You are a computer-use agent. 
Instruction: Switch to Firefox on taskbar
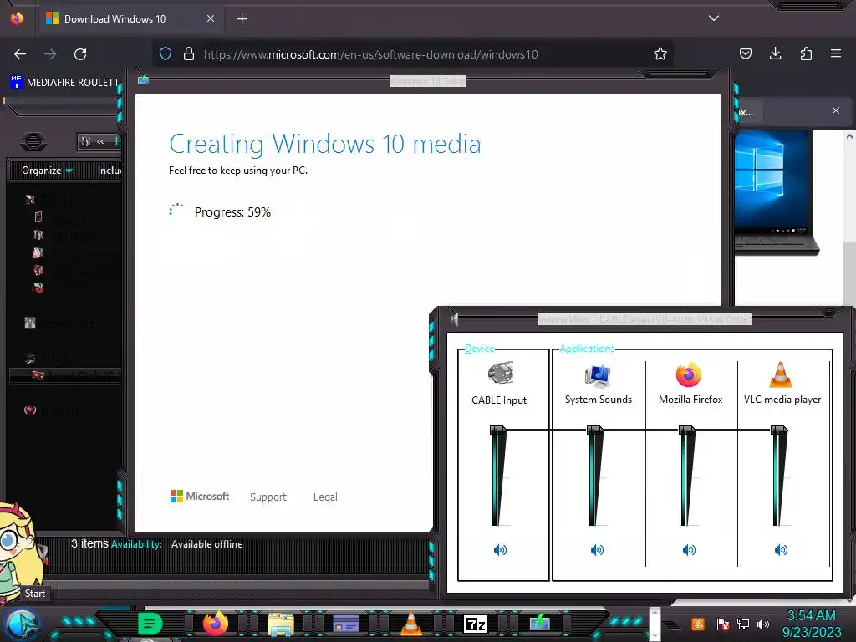[215, 624]
